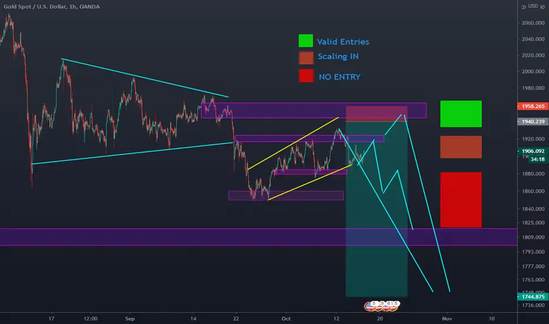549x324 pixels.
Task: Click the '20' date on time axis
Action: (x=380, y=318)
